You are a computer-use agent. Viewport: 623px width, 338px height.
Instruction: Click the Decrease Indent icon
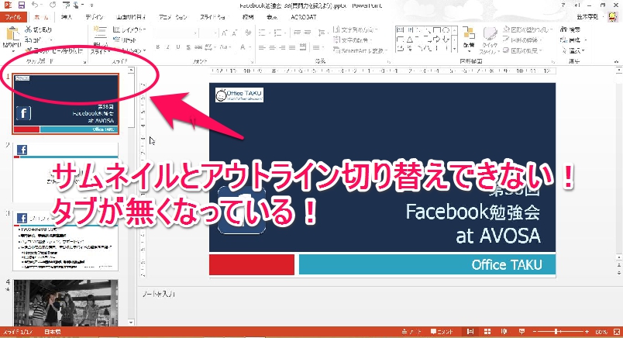[297, 33]
